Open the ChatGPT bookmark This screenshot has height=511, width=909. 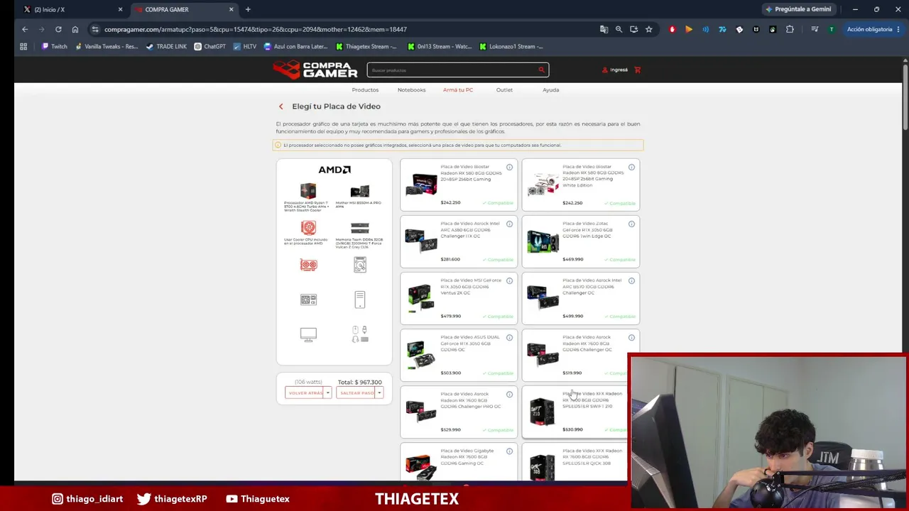[x=210, y=47]
